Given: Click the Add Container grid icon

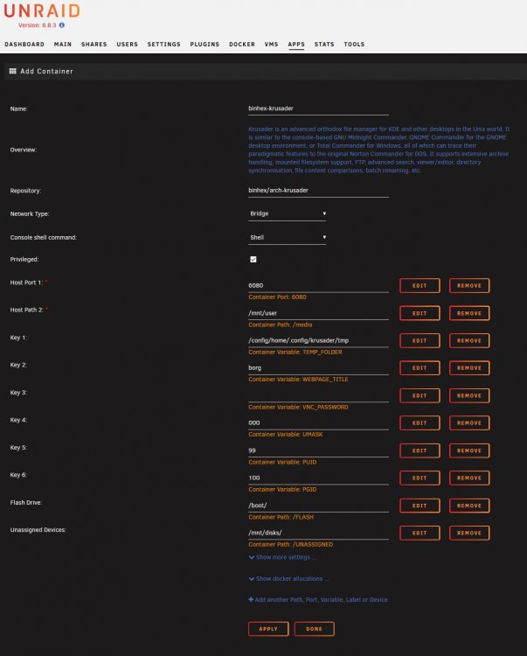Looking at the screenshot, I should (x=12, y=71).
